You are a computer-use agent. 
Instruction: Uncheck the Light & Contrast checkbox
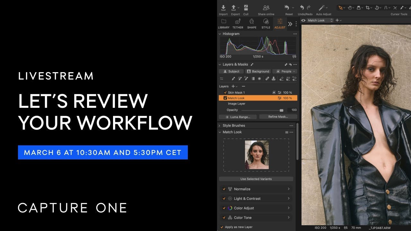tap(224, 199)
